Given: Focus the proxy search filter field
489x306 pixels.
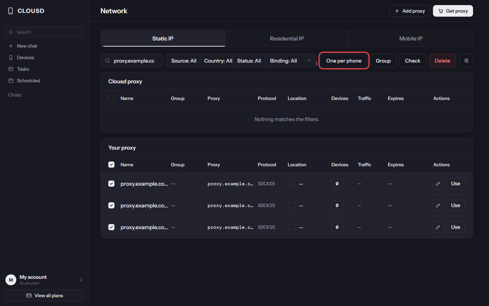Looking at the screenshot, I should (x=132, y=61).
